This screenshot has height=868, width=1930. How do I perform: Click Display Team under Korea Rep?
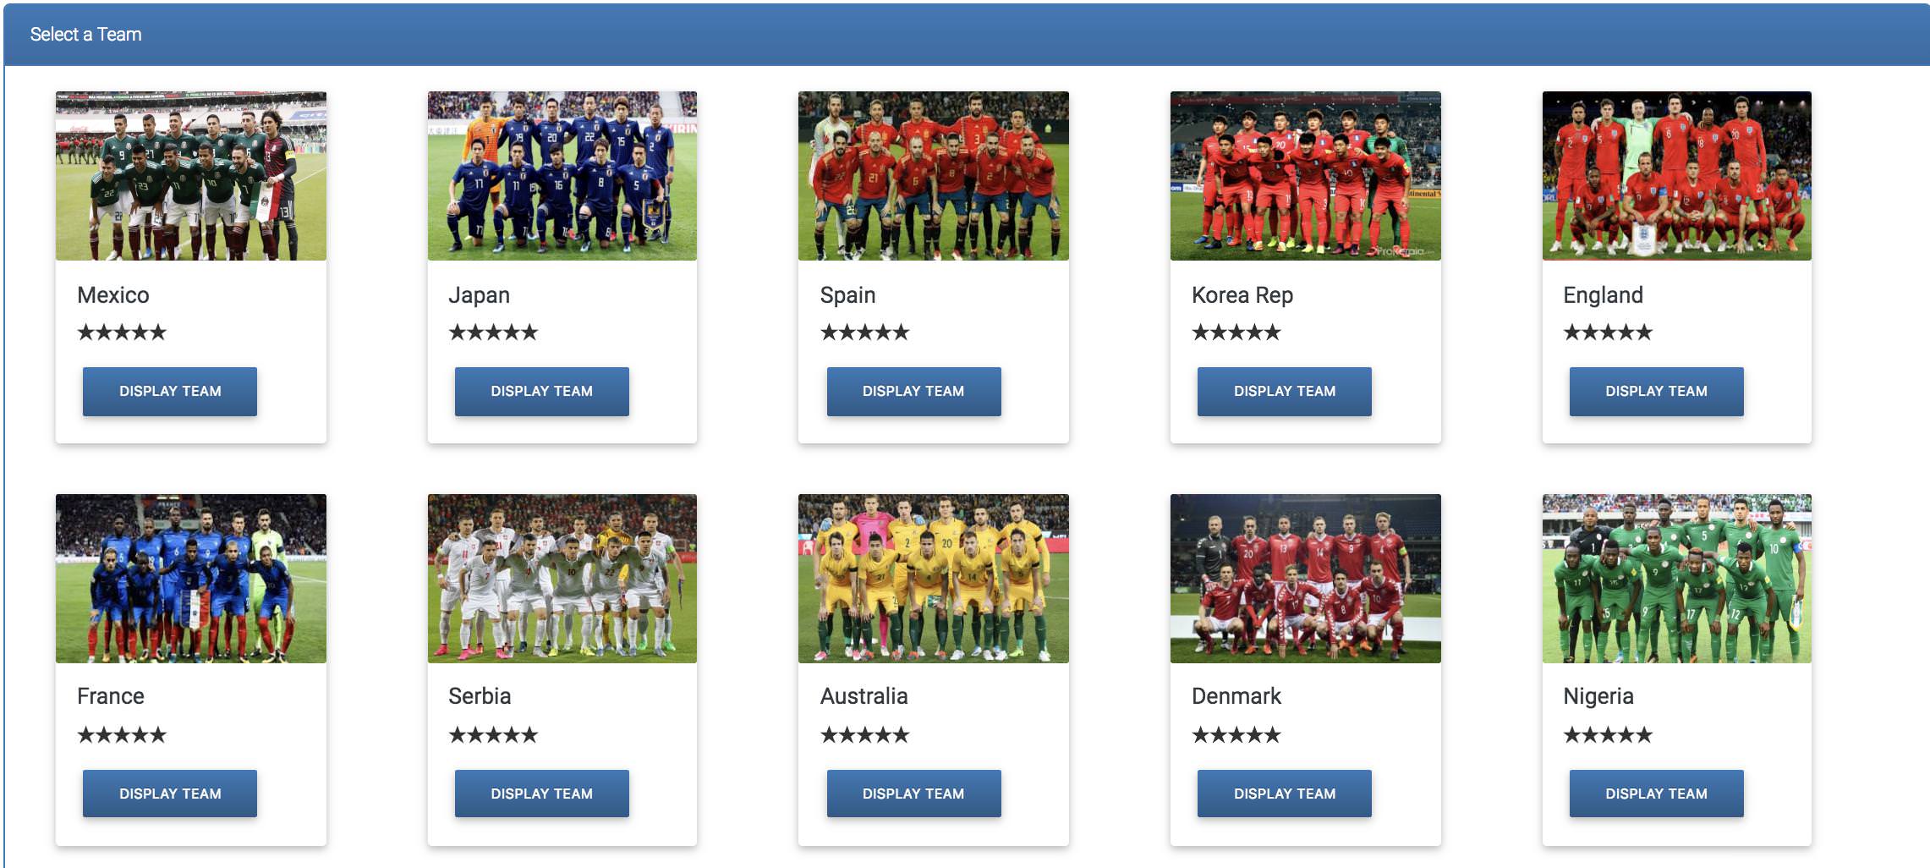1285,392
